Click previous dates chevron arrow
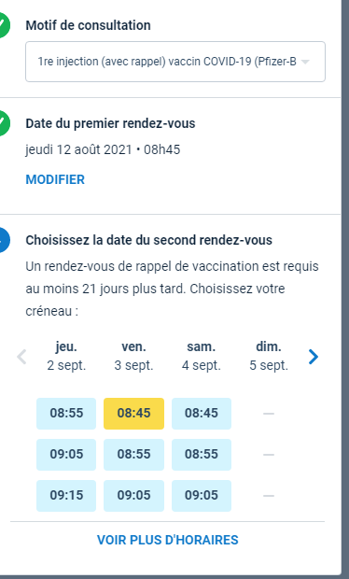This screenshot has width=349, height=579. point(21,357)
